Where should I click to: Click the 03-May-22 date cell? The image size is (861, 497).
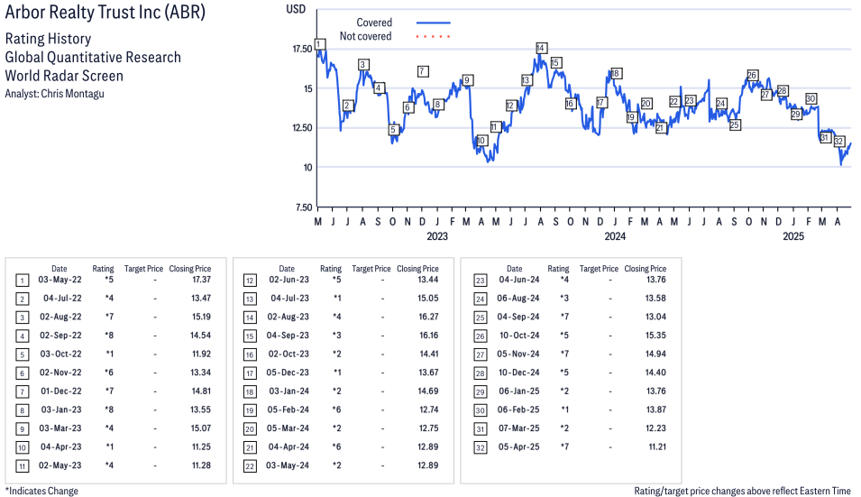coord(60,280)
